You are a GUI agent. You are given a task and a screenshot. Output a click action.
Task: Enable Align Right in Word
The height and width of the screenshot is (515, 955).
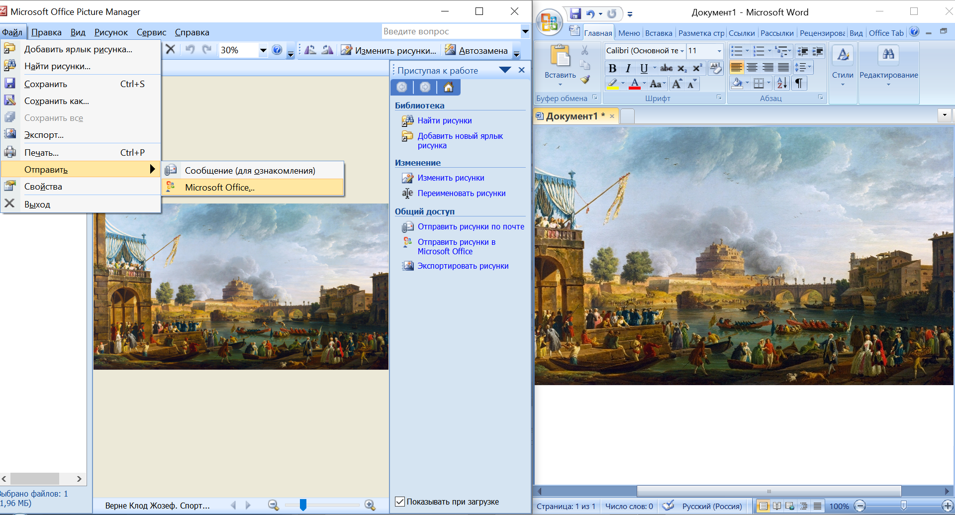(x=768, y=67)
